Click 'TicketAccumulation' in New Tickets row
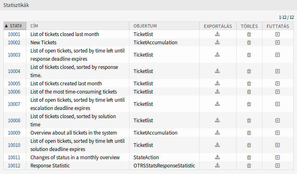Screen dimensions: 297x174 pos(155,43)
